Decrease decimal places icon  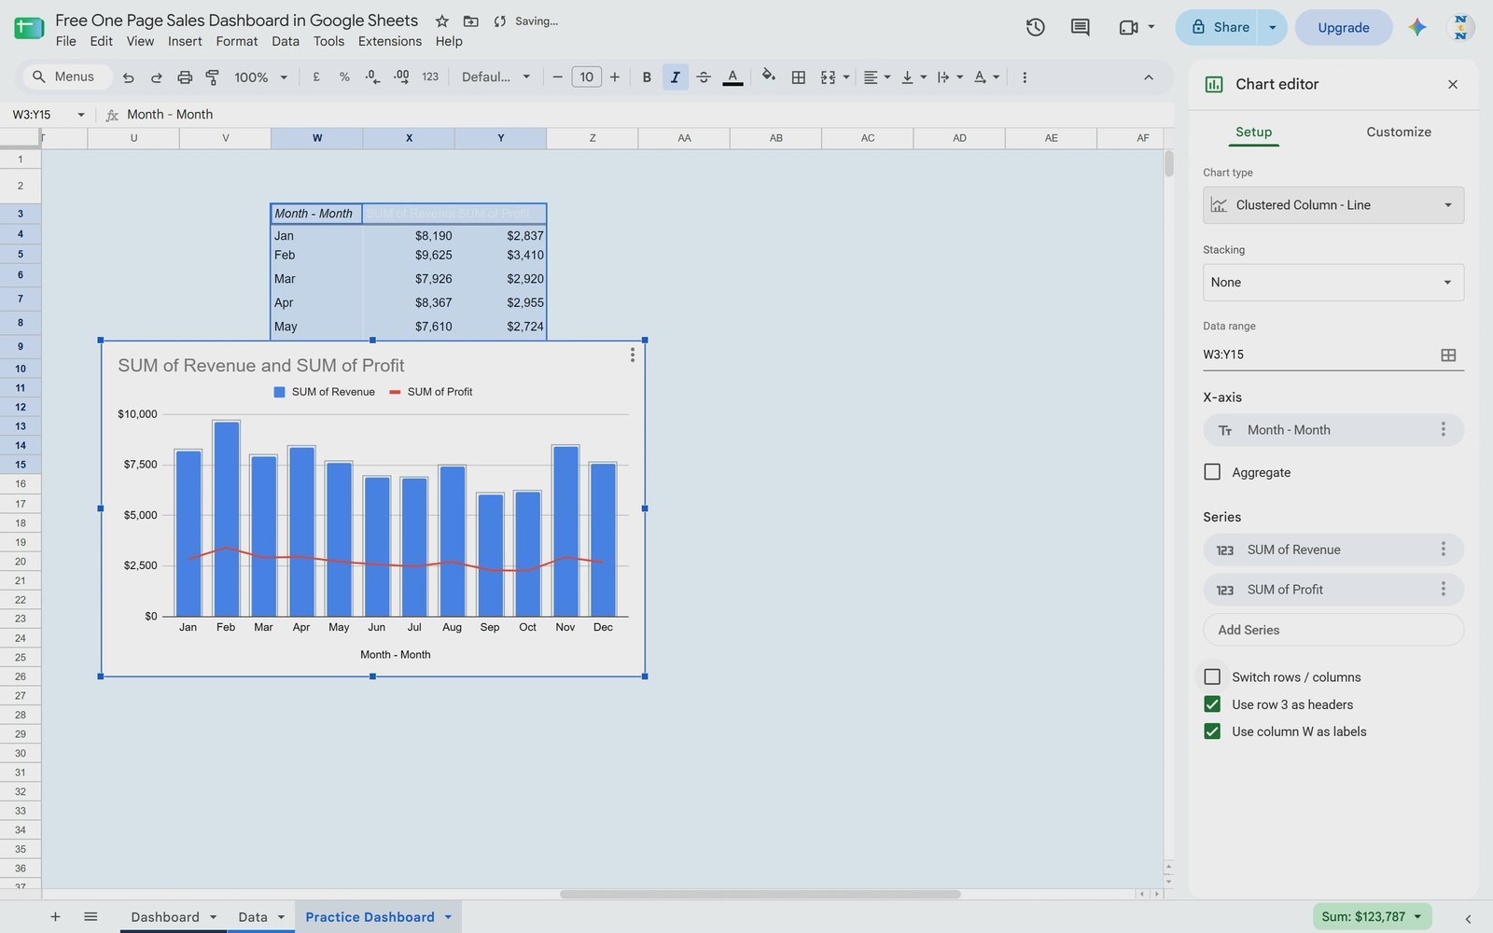coord(372,77)
